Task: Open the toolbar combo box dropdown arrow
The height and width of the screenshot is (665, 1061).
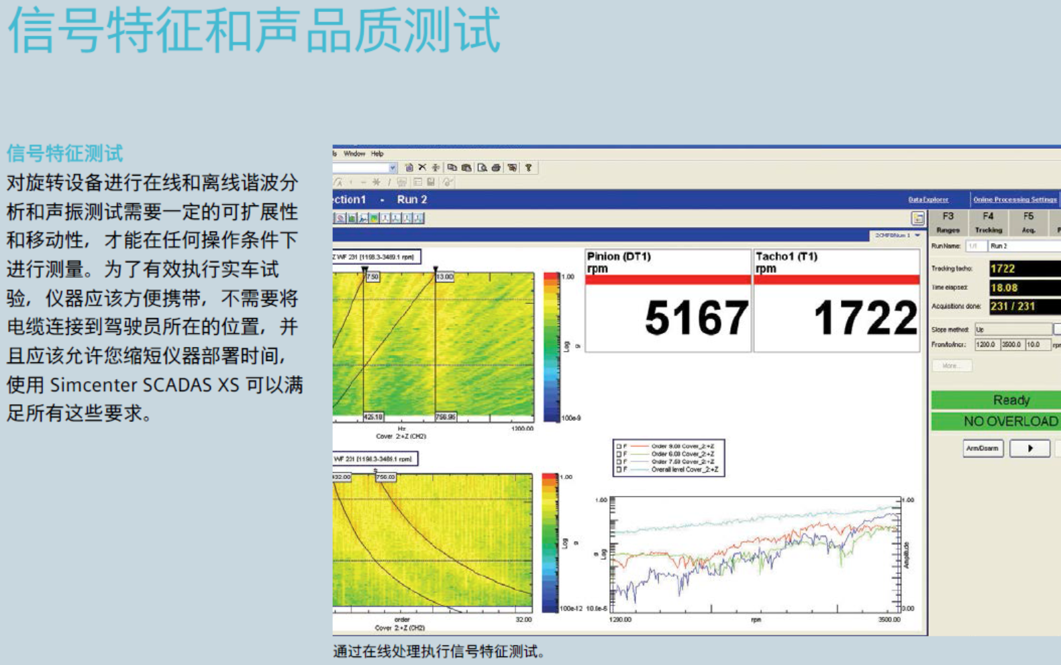Action: point(393,168)
